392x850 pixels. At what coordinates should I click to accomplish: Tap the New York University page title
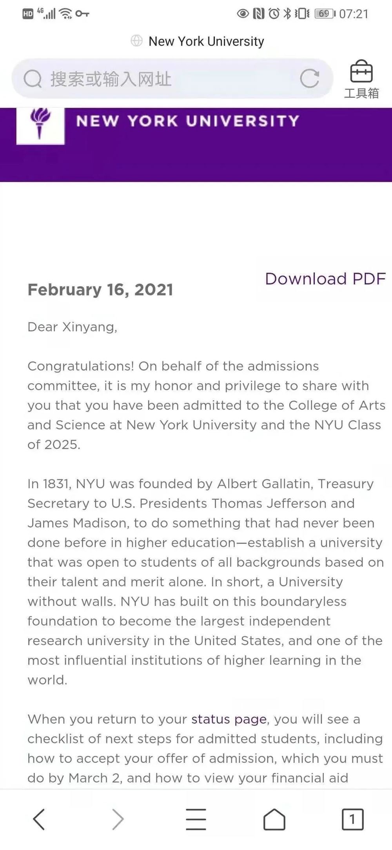[206, 41]
